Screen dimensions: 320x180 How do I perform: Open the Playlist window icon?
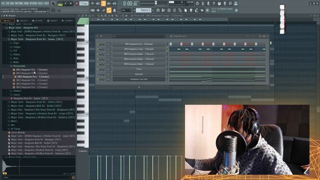[x=158, y=10]
